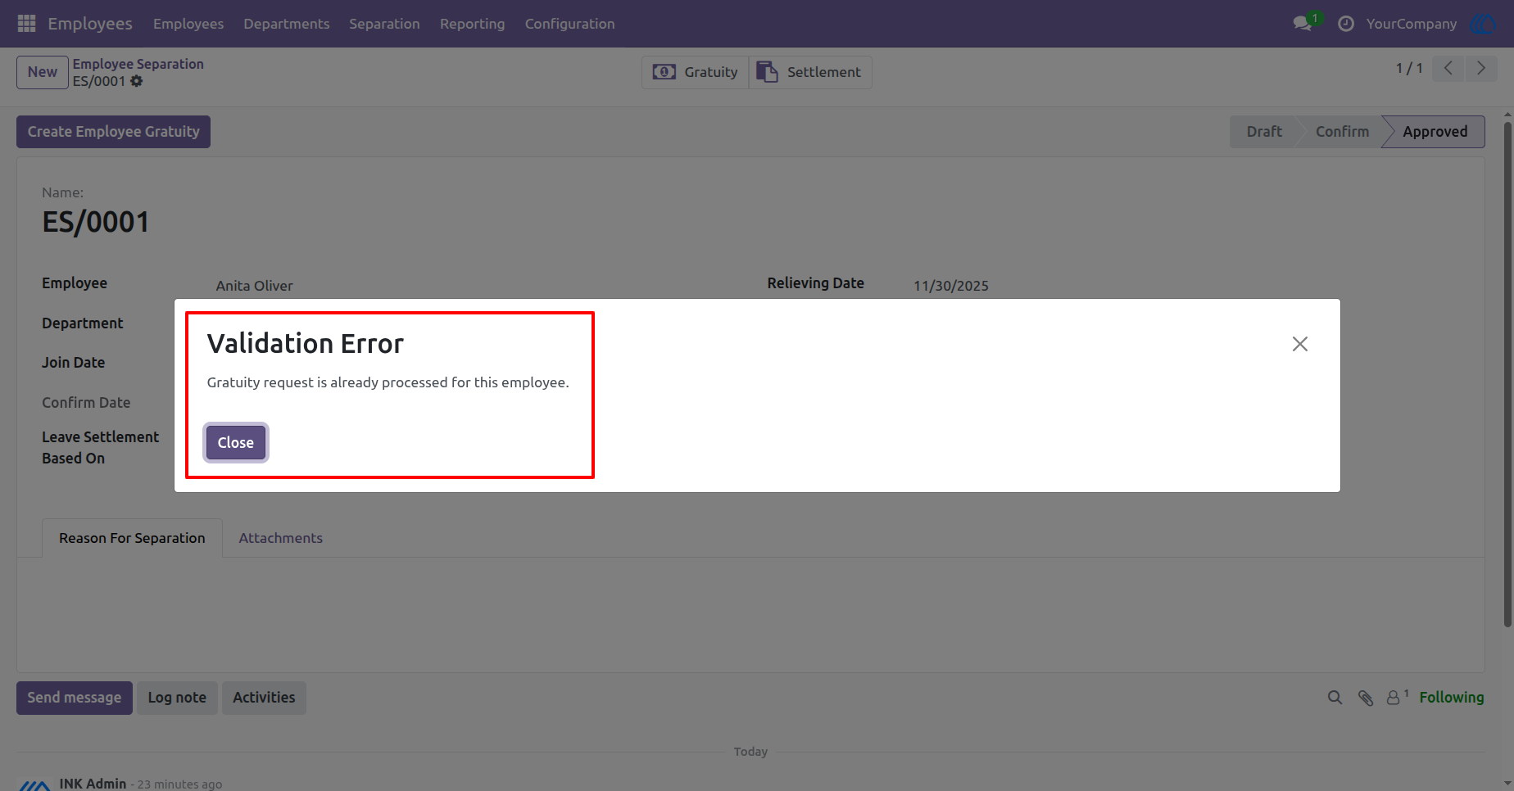This screenshot has height=791, width=1514.
Task: Search messages with magnifier icon
Action: pos(1335,698)
